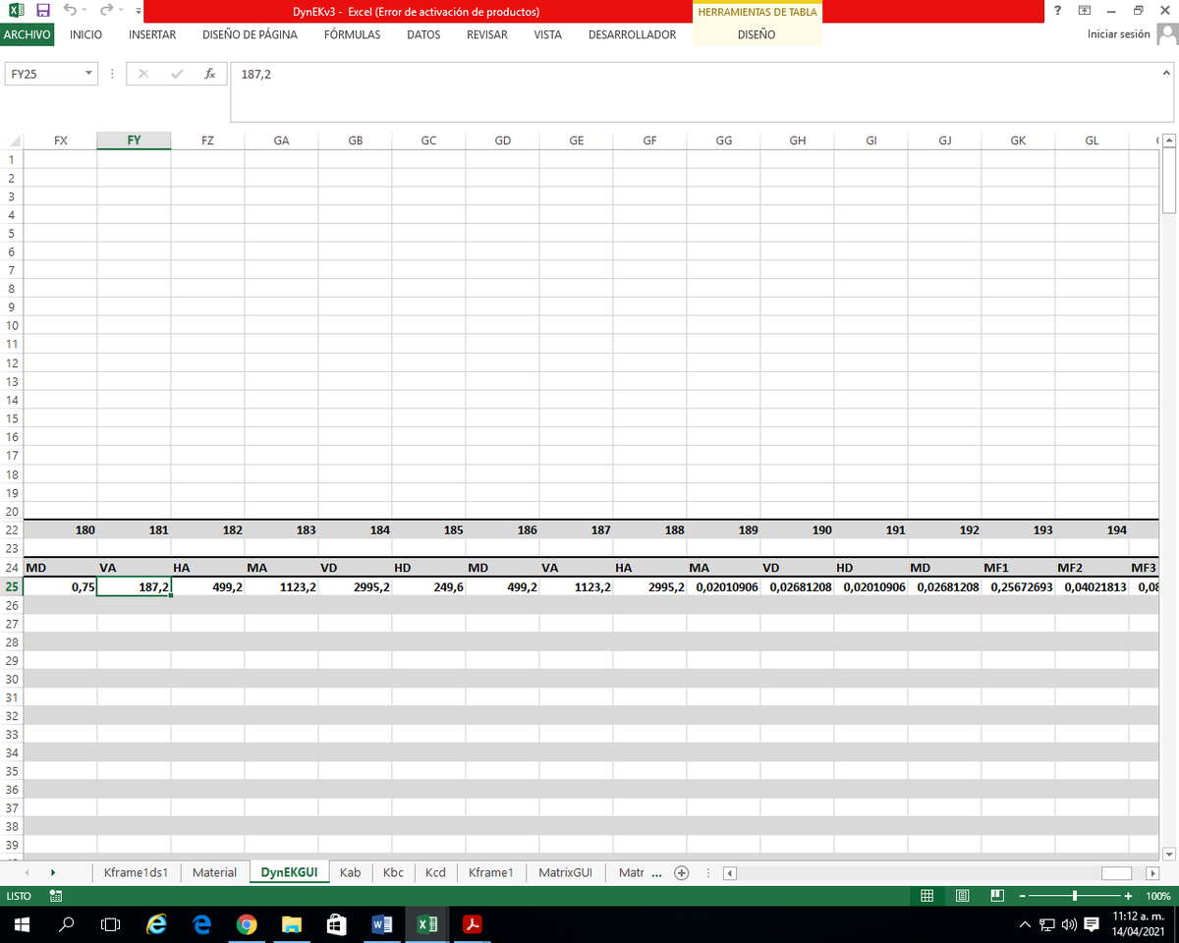Click vertical scrollbar down arrow
The width and height of the screenshot is (1179, 943).
1169,854
